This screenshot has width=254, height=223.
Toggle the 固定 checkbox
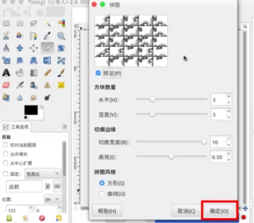[5, 174]
